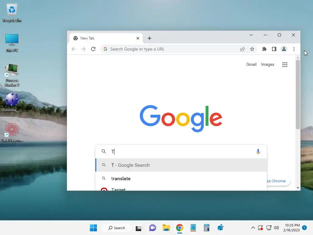Screen dimensions: 313x235
Task: Click the Chrome taskbar icon
Action: tap(179, 228)
